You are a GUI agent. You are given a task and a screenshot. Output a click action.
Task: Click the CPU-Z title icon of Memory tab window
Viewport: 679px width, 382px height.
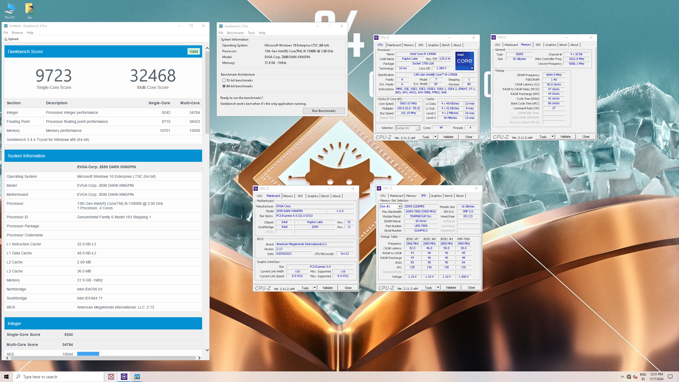(x=494, y=37)
